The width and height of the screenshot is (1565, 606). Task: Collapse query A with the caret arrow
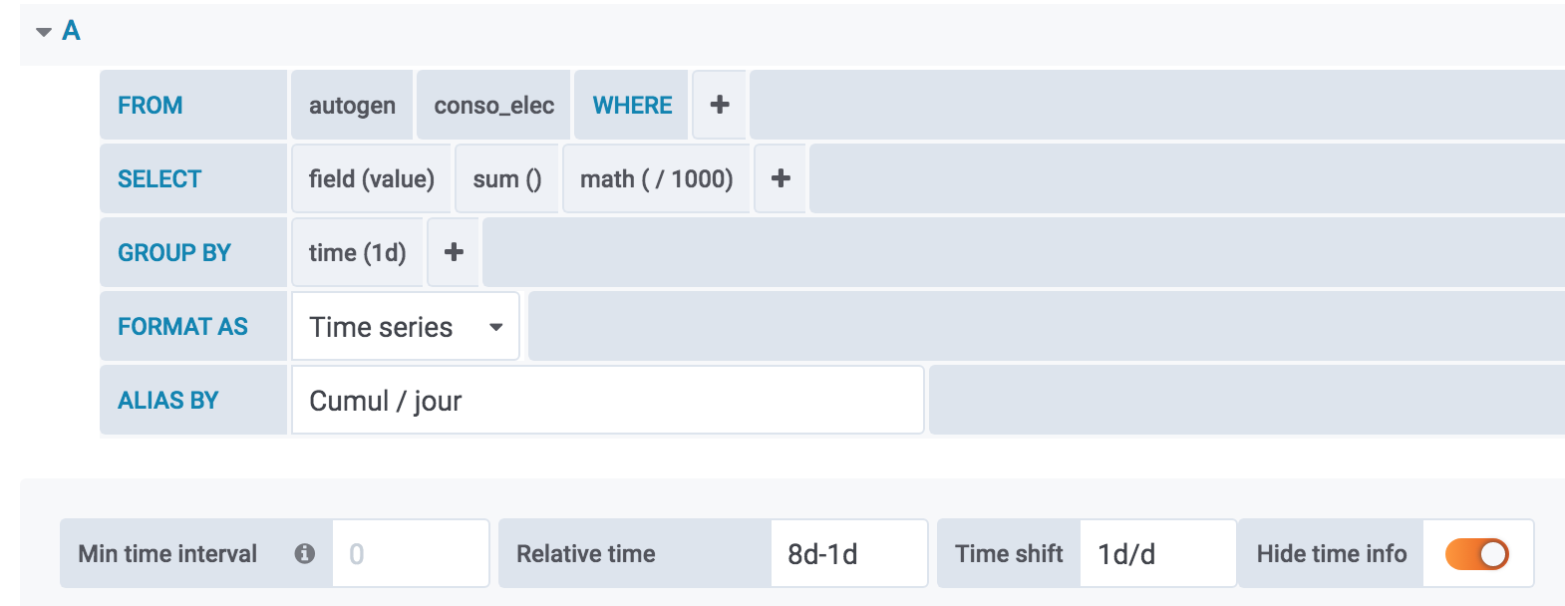(x=44, y=32)
